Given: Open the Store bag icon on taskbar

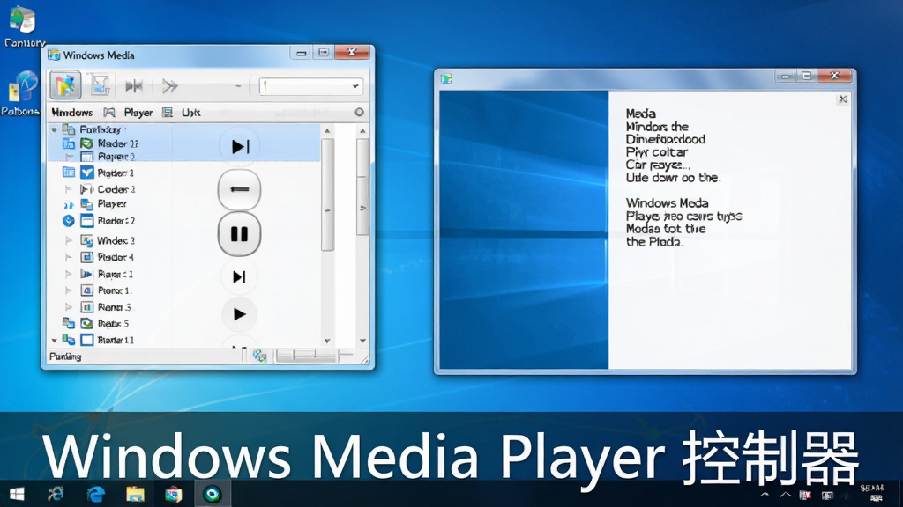Looking at the screenshot, I should click(174, 494).
